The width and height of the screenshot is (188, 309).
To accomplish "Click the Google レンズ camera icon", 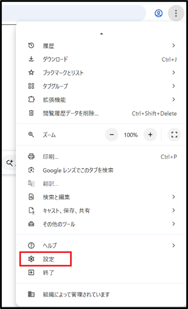I will 31,170.
